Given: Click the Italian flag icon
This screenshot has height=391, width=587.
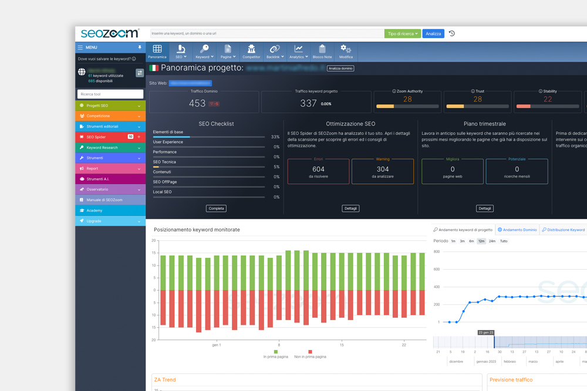Looking at the screenshot, I should click(154, 68).
